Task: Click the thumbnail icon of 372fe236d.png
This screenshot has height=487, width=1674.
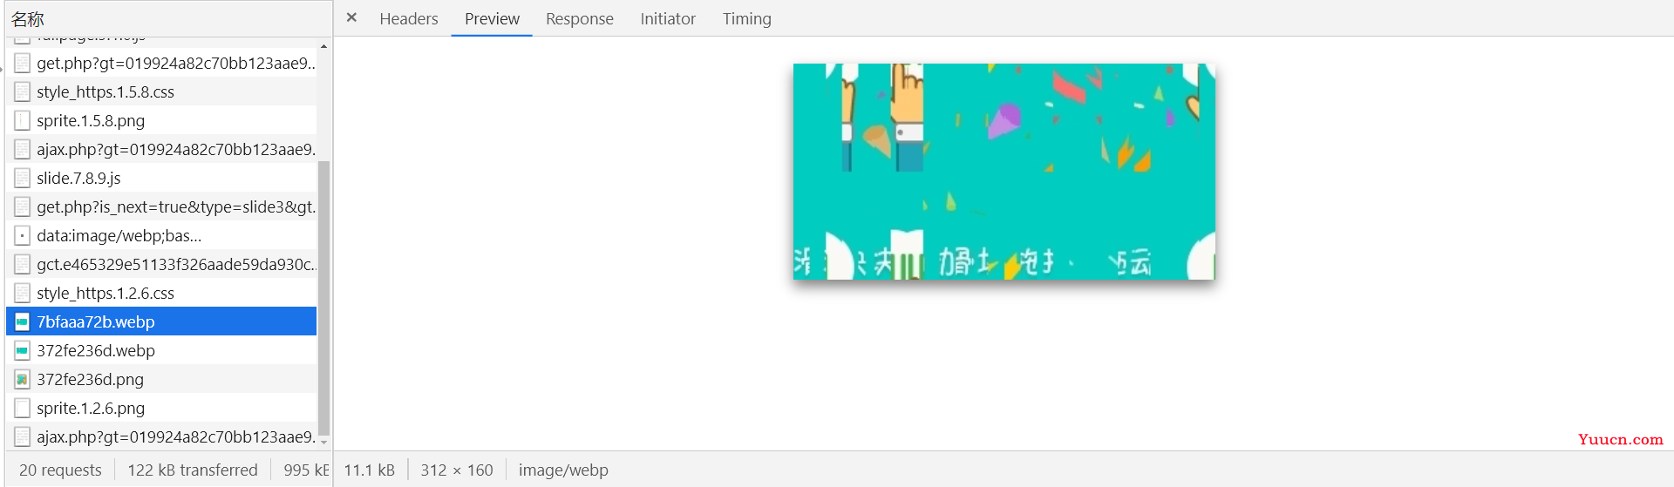Action: pyautogui.click(x=23, y=379)
